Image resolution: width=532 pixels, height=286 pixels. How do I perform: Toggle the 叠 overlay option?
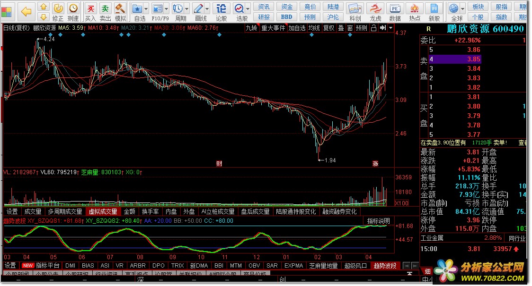coord(341,28)
